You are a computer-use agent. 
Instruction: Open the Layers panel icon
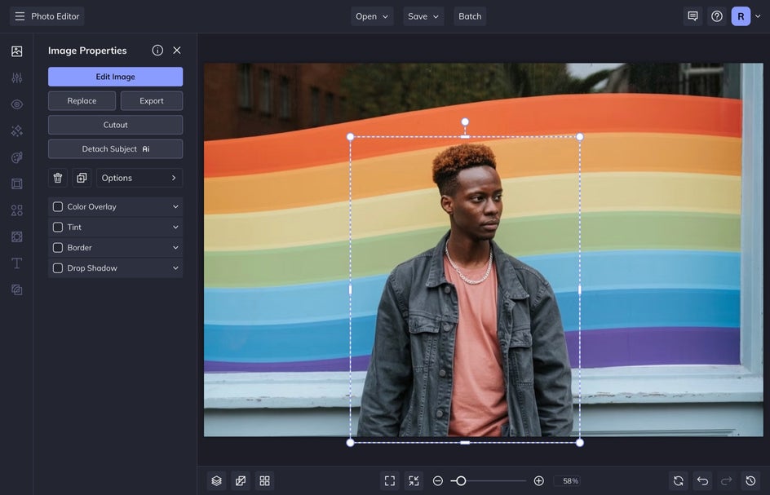click(x=216, y=481)
